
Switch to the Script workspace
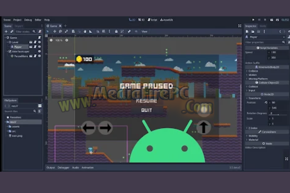pyautogui.click(x=152, y=20)
